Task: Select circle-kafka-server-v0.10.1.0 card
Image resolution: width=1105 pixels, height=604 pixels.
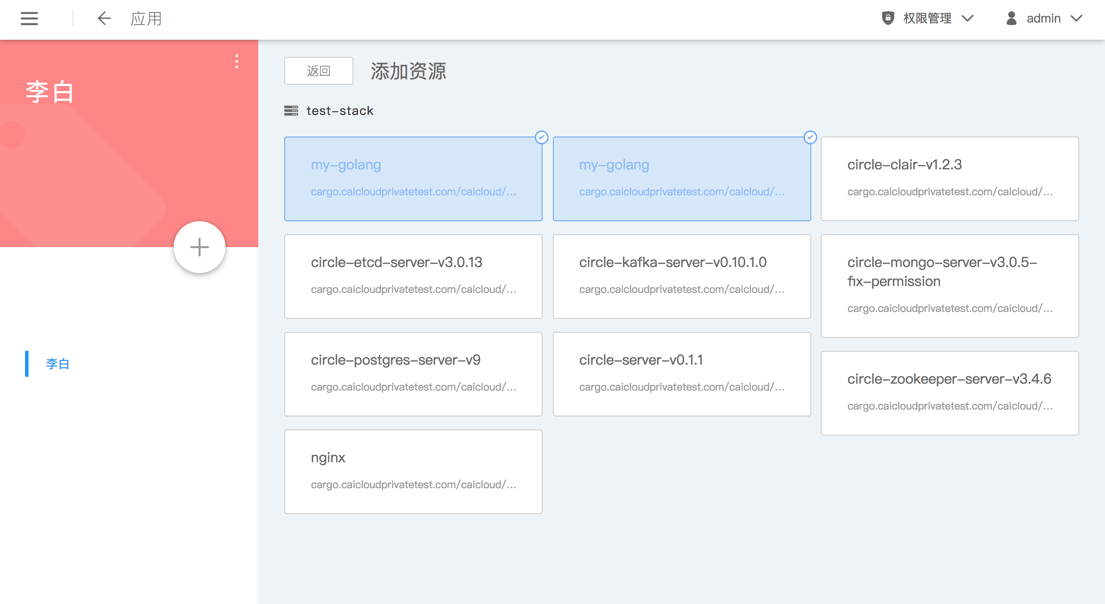Action: [682, 276]
